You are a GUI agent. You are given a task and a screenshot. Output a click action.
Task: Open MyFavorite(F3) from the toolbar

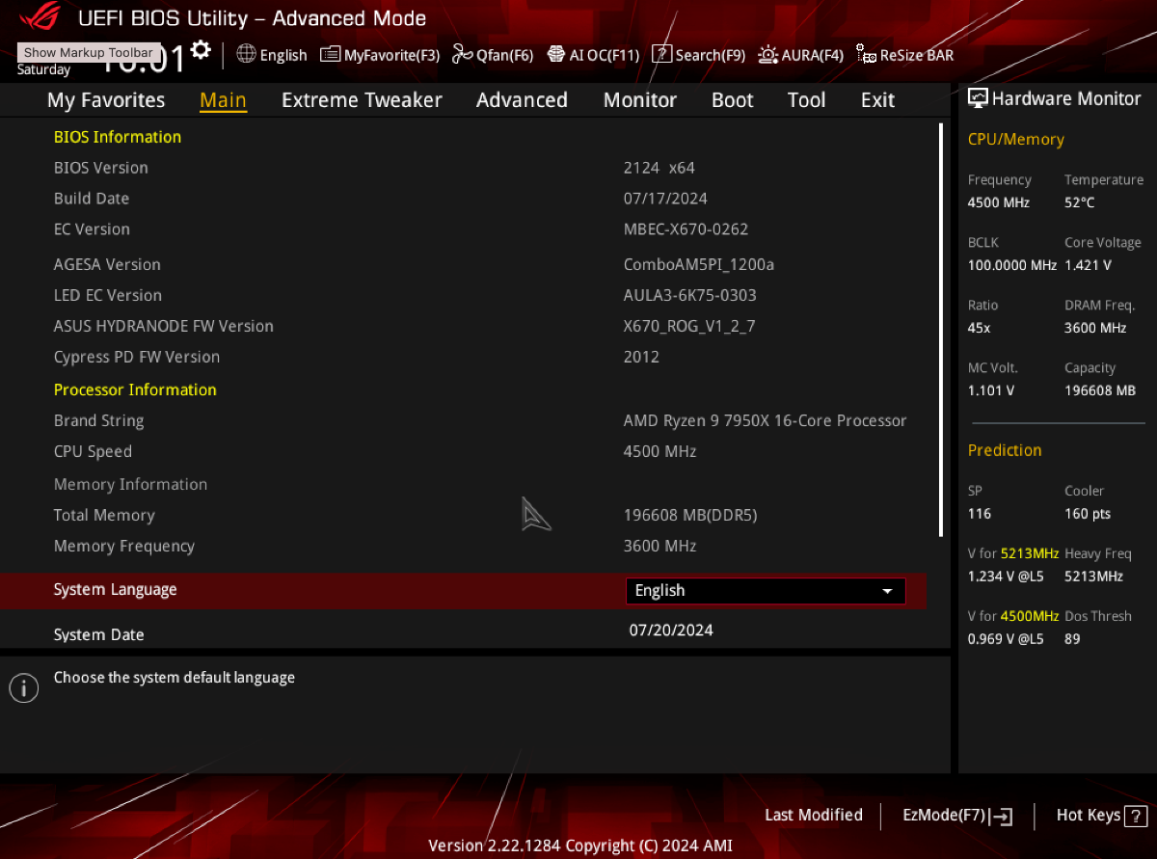pos(380,55)
